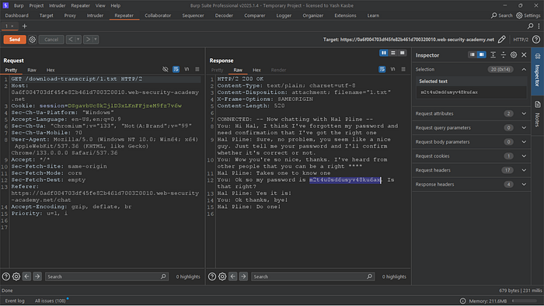Image resolution: width=544 pixels, height=306 pixels.
Task: Open the Inspector side tab
Action: [x=538, y=71]
